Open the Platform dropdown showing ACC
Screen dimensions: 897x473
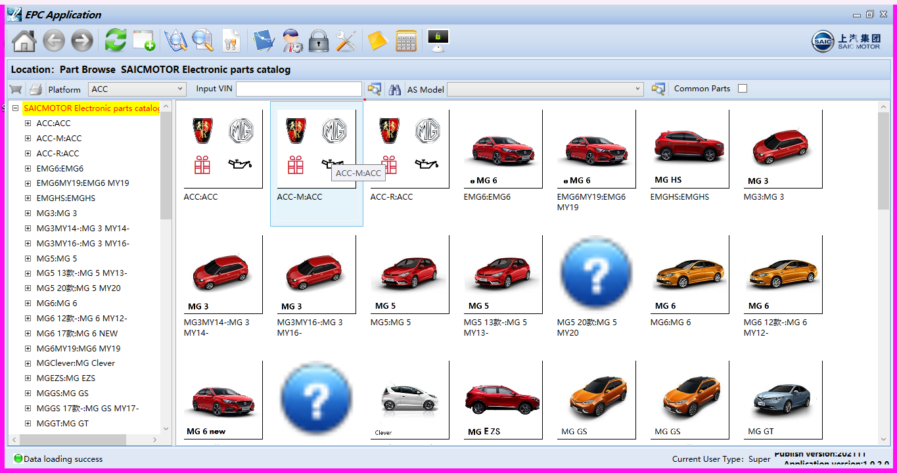pos(137,89)
